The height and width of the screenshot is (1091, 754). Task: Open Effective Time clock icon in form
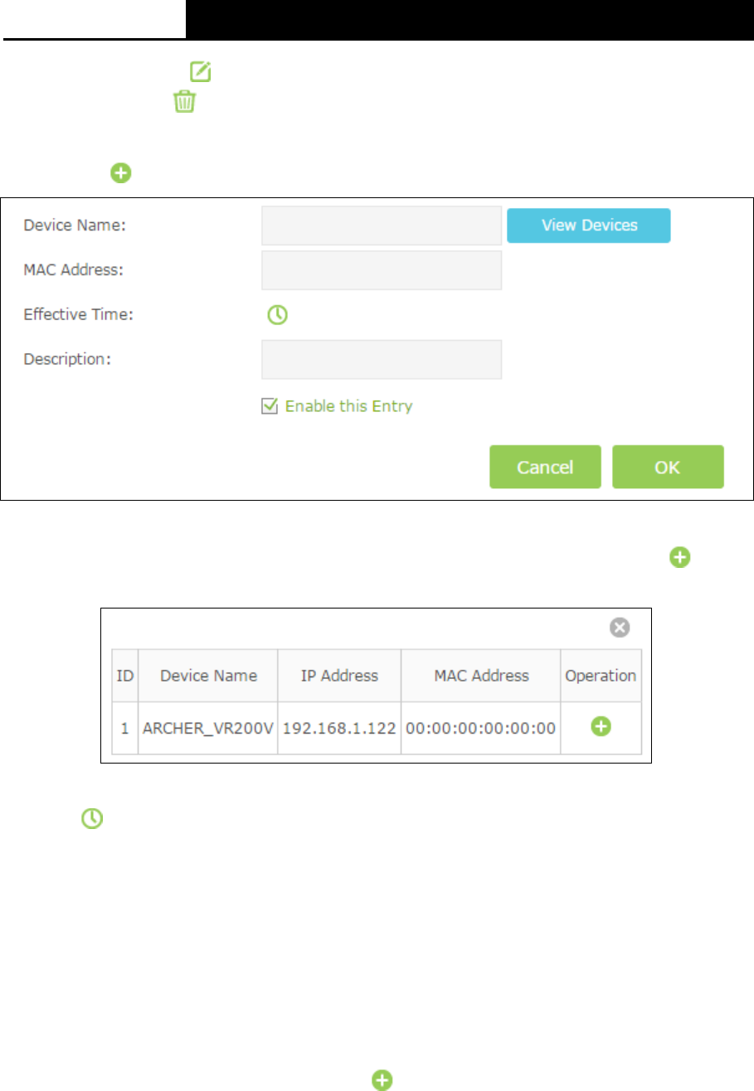click(276, 315)
